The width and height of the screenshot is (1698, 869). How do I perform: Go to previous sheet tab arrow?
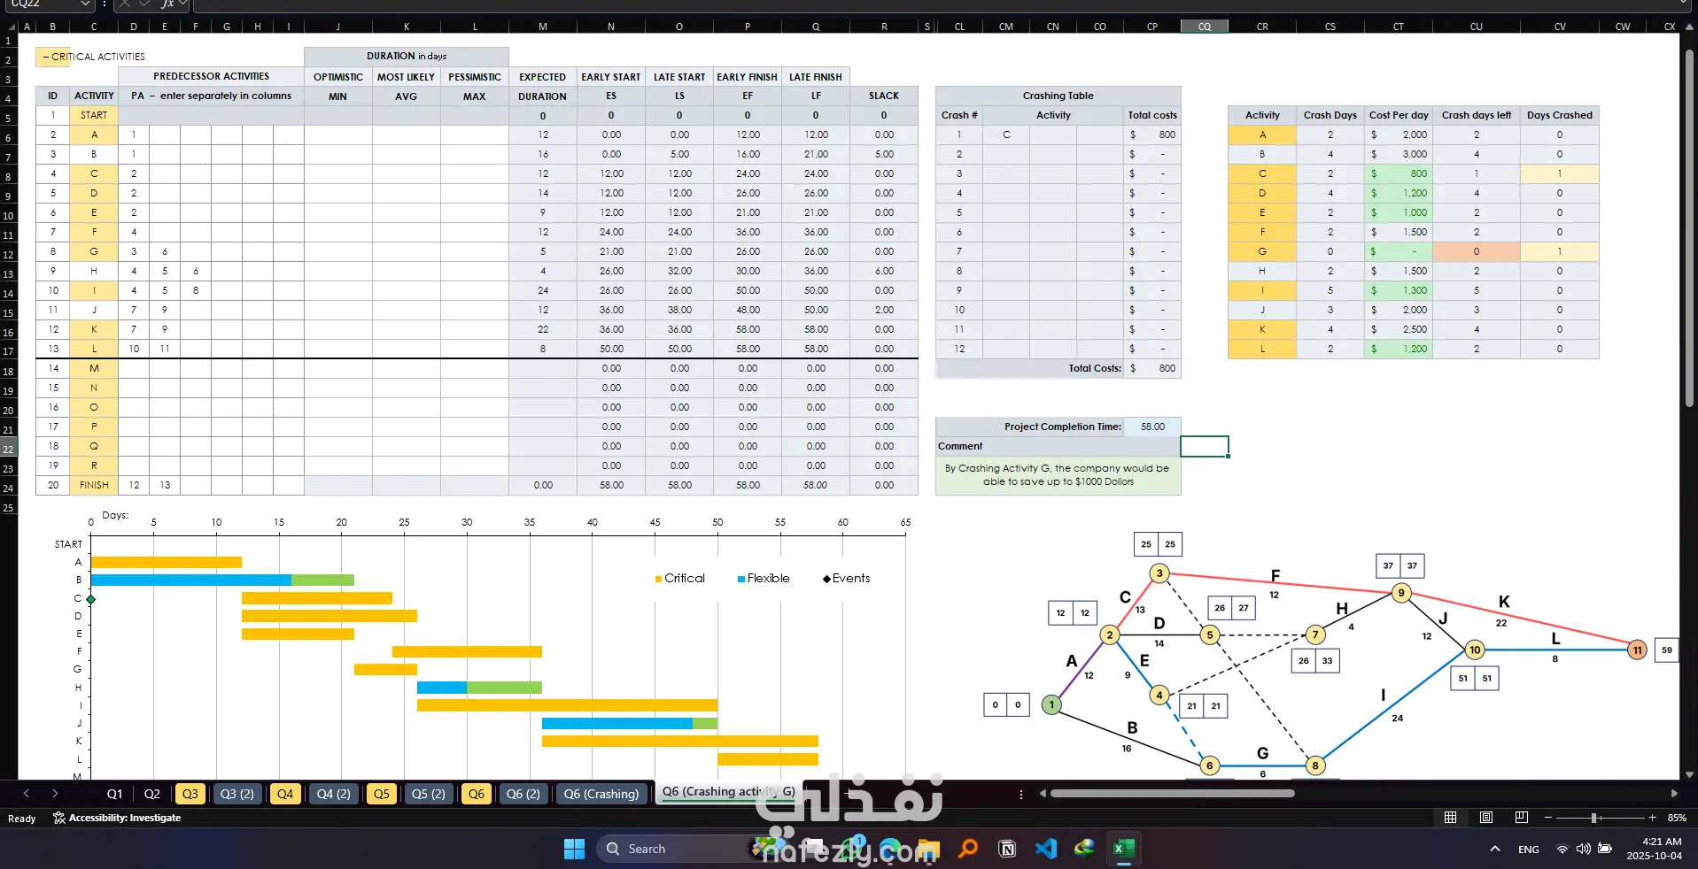tap(27, 794)
